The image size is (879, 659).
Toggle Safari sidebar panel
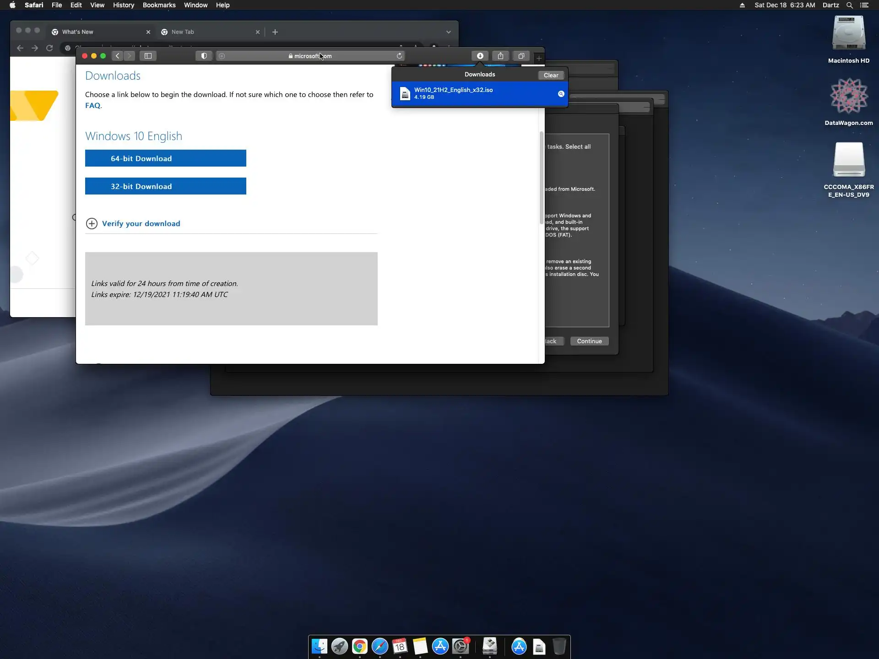point(148,56)
